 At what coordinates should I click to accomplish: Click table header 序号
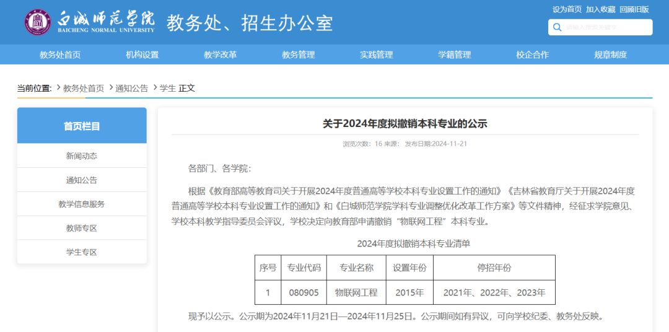(268, 268)
